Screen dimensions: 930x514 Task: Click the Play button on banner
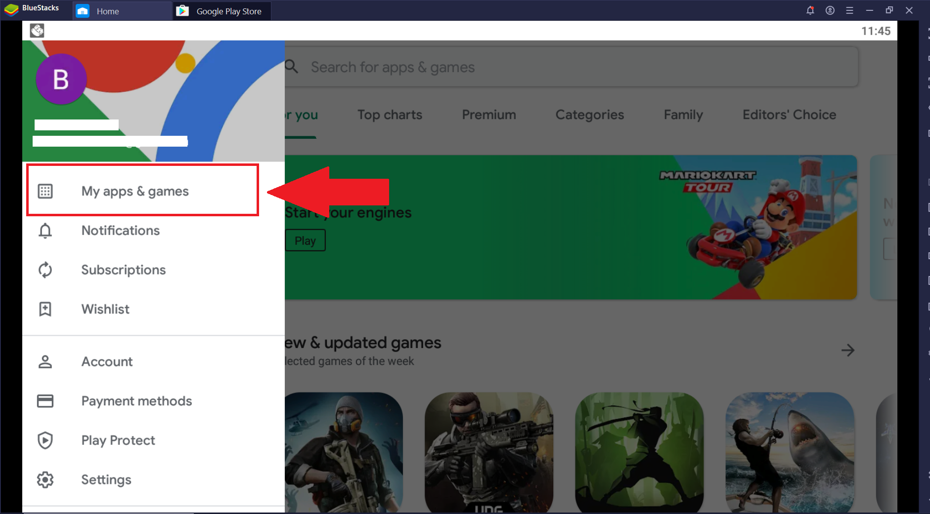(305, 240)
